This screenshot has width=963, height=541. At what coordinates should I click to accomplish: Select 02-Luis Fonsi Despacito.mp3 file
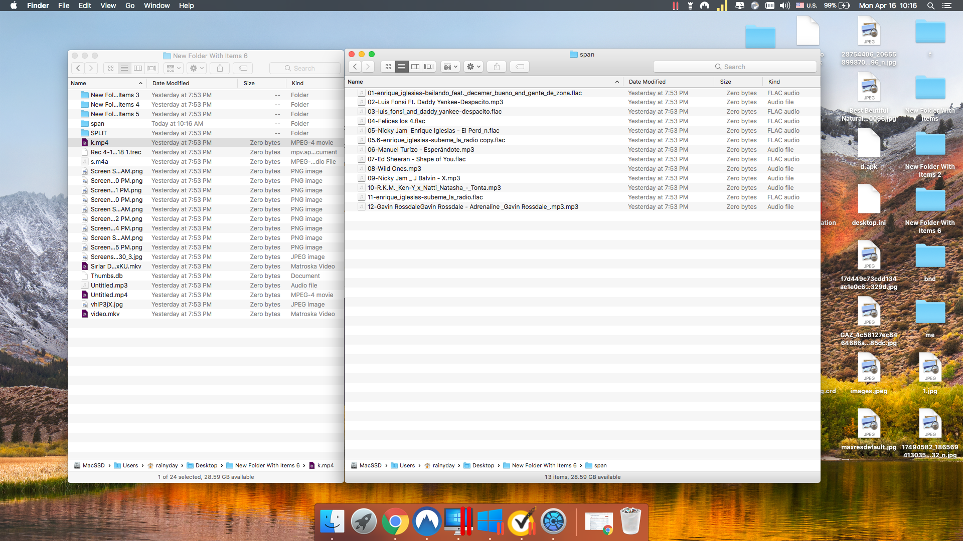[x=582, y=102]
